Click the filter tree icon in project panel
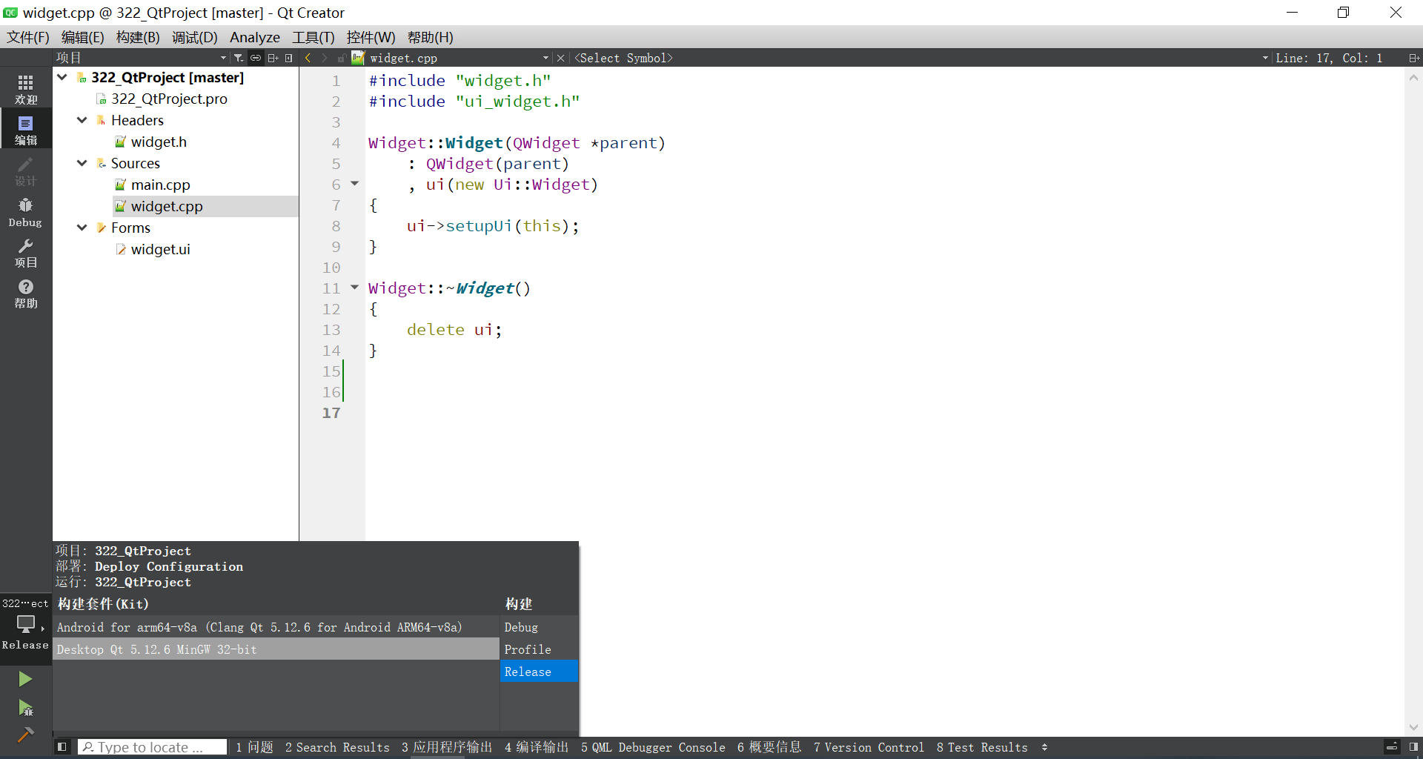The width and height of the screenshot is (1423, 759). click(x=239, y=58)
